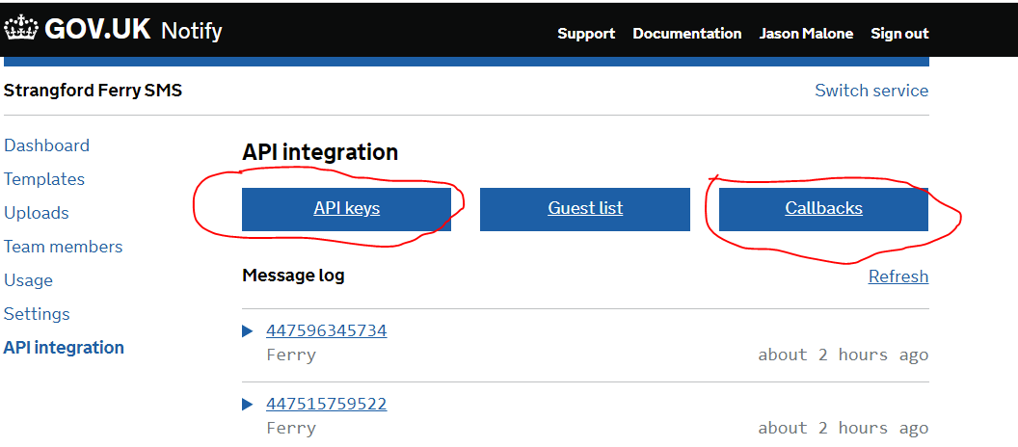The width and height of the screenshot is (1018, 447).
Task: Click the Strangford Ferry SMS service name
Action: tap(93, 91)
